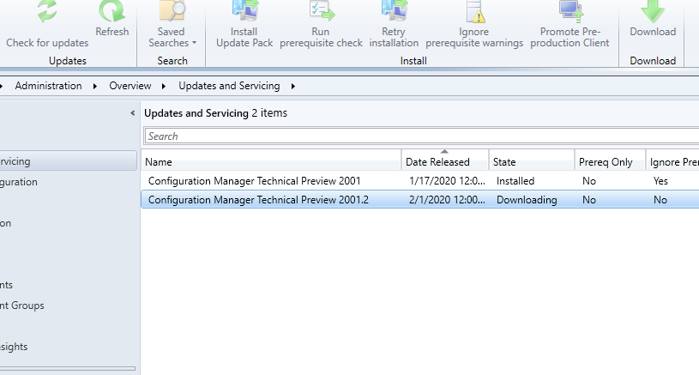
Task: Click Promote Pre-production Client icon
Action: [x=570, y=11]
